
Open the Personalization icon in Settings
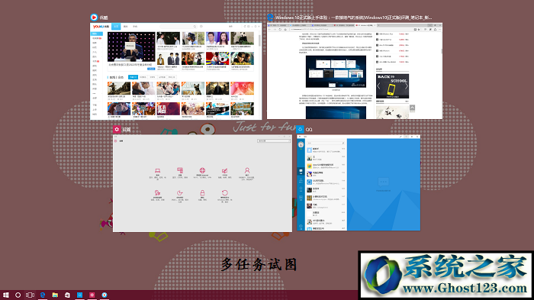pyautogui.click(x=225, y=170)
